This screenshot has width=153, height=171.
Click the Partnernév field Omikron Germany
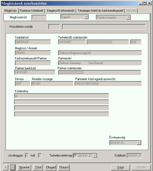pyautogui.click(x=100, y=63)
